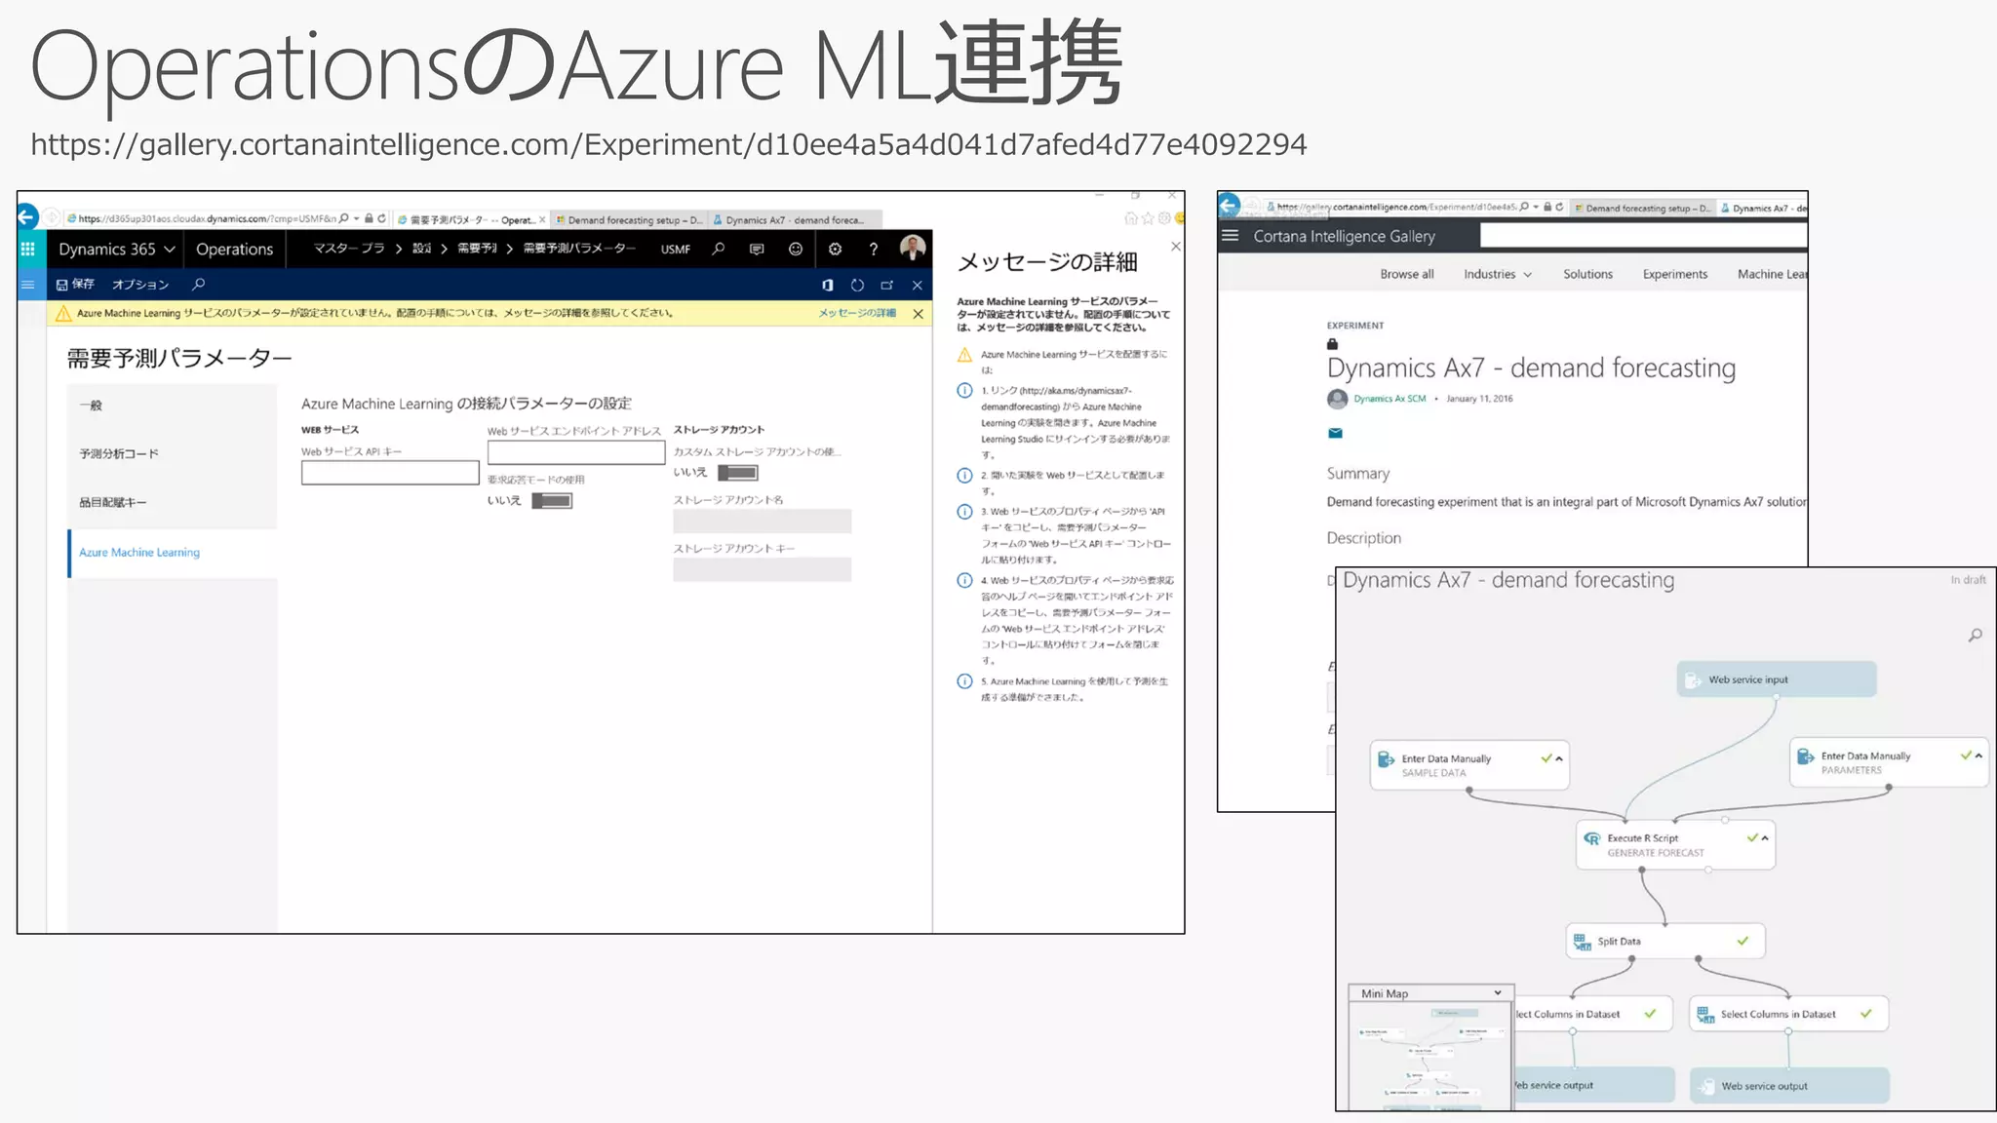Open the feedback smiley icon

[796, 250]
